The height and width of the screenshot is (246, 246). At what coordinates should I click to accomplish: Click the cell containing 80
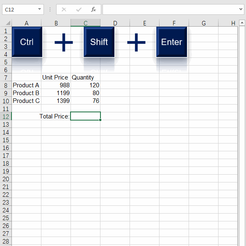(x=86, y=93)
